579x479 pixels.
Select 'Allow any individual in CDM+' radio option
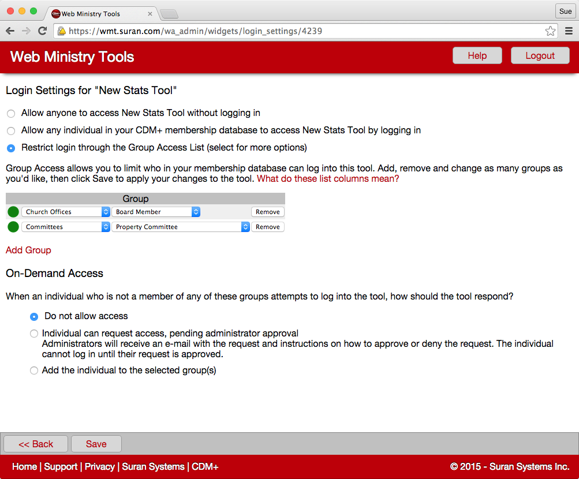click(11, 131)
